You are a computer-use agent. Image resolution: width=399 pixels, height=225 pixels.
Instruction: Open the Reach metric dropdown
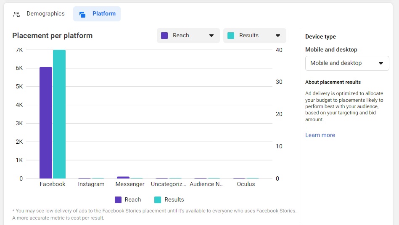click(x=188, y=36)
